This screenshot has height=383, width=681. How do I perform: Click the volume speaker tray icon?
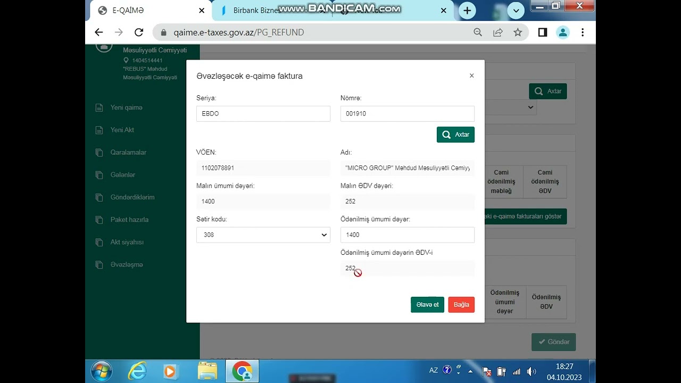pyautogui.click(x=530, y=371)
